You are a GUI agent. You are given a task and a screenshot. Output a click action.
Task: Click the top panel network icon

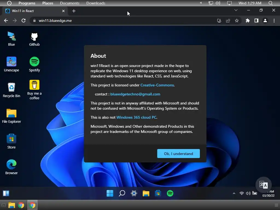pos(211,3)
